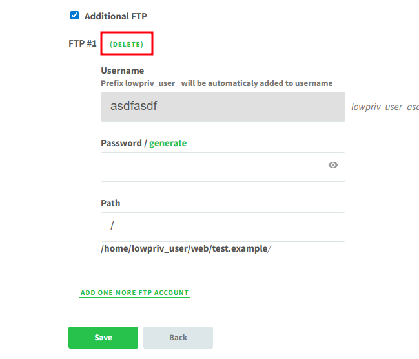The height and width of the screenshot is (359, 419).
Task: Click the prefix lowpriv_user_ hint text
Action: pos(217,83)
